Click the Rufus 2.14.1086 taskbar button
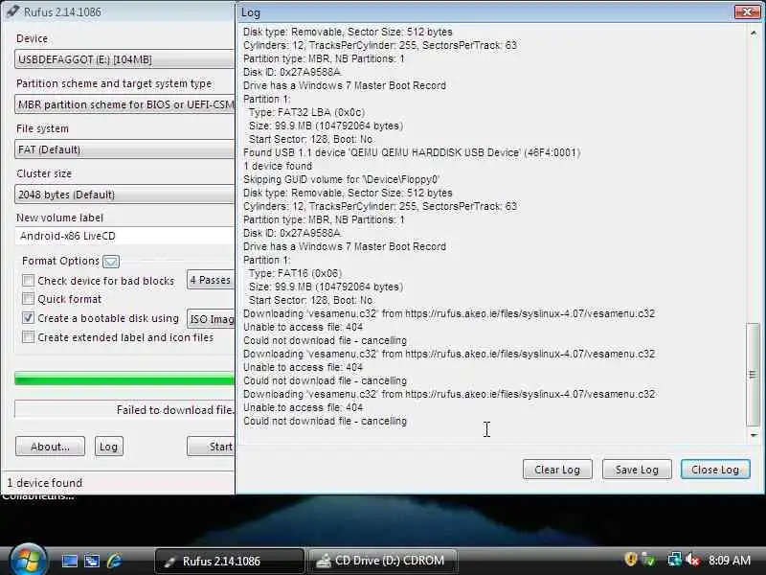 [229, 561]
